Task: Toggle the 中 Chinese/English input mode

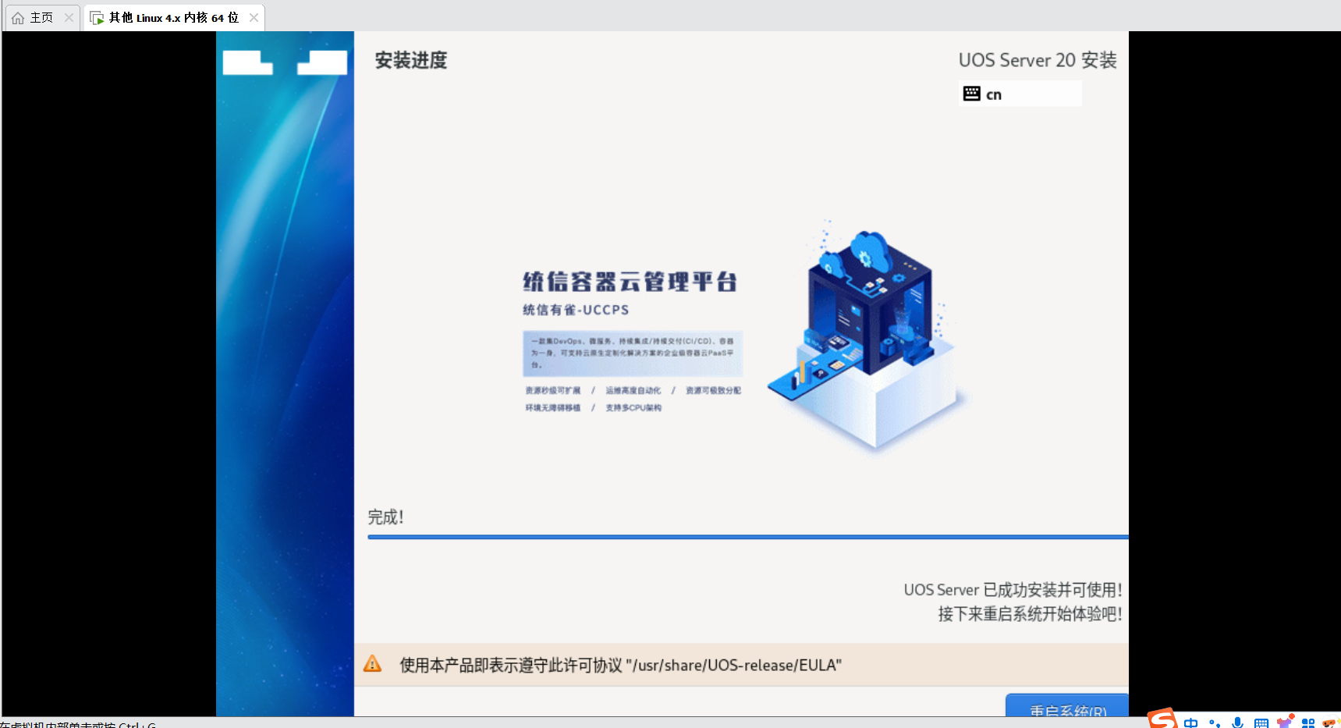Action: click(1190, 723)
